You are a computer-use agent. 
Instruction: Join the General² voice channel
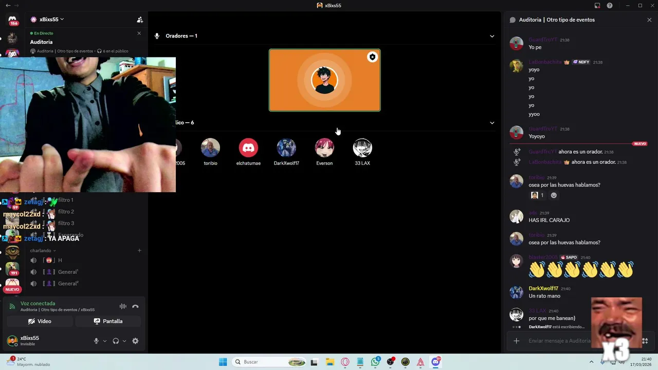(x=68, y=284)
